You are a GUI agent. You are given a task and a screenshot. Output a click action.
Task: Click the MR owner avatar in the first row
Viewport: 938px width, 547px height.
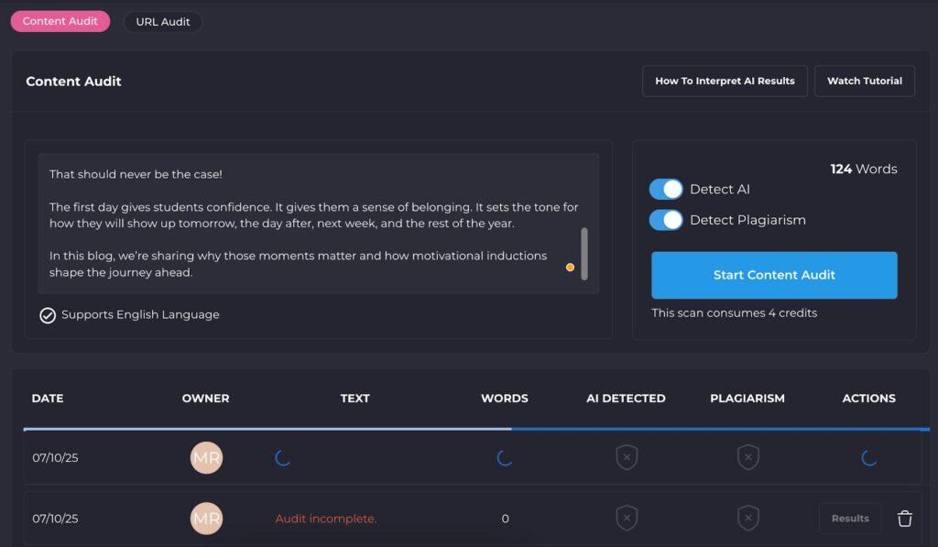pyautogui.click(x=206, y=457)
